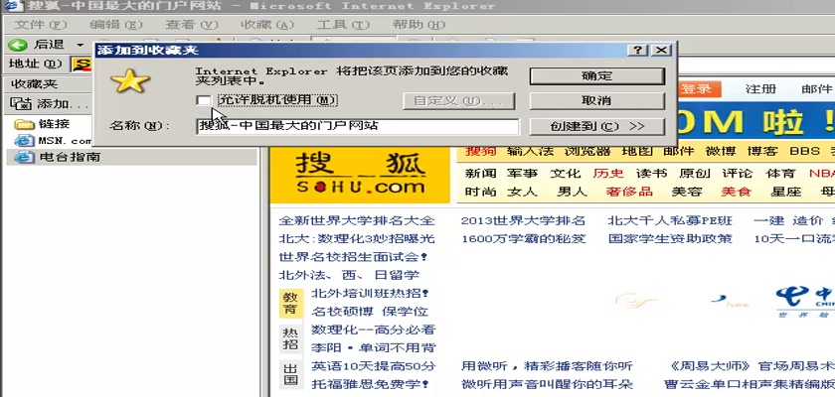Click the MSN.com page icon
Screen dimensions: 835x397
pyautogui.click(x=25, y=141)
